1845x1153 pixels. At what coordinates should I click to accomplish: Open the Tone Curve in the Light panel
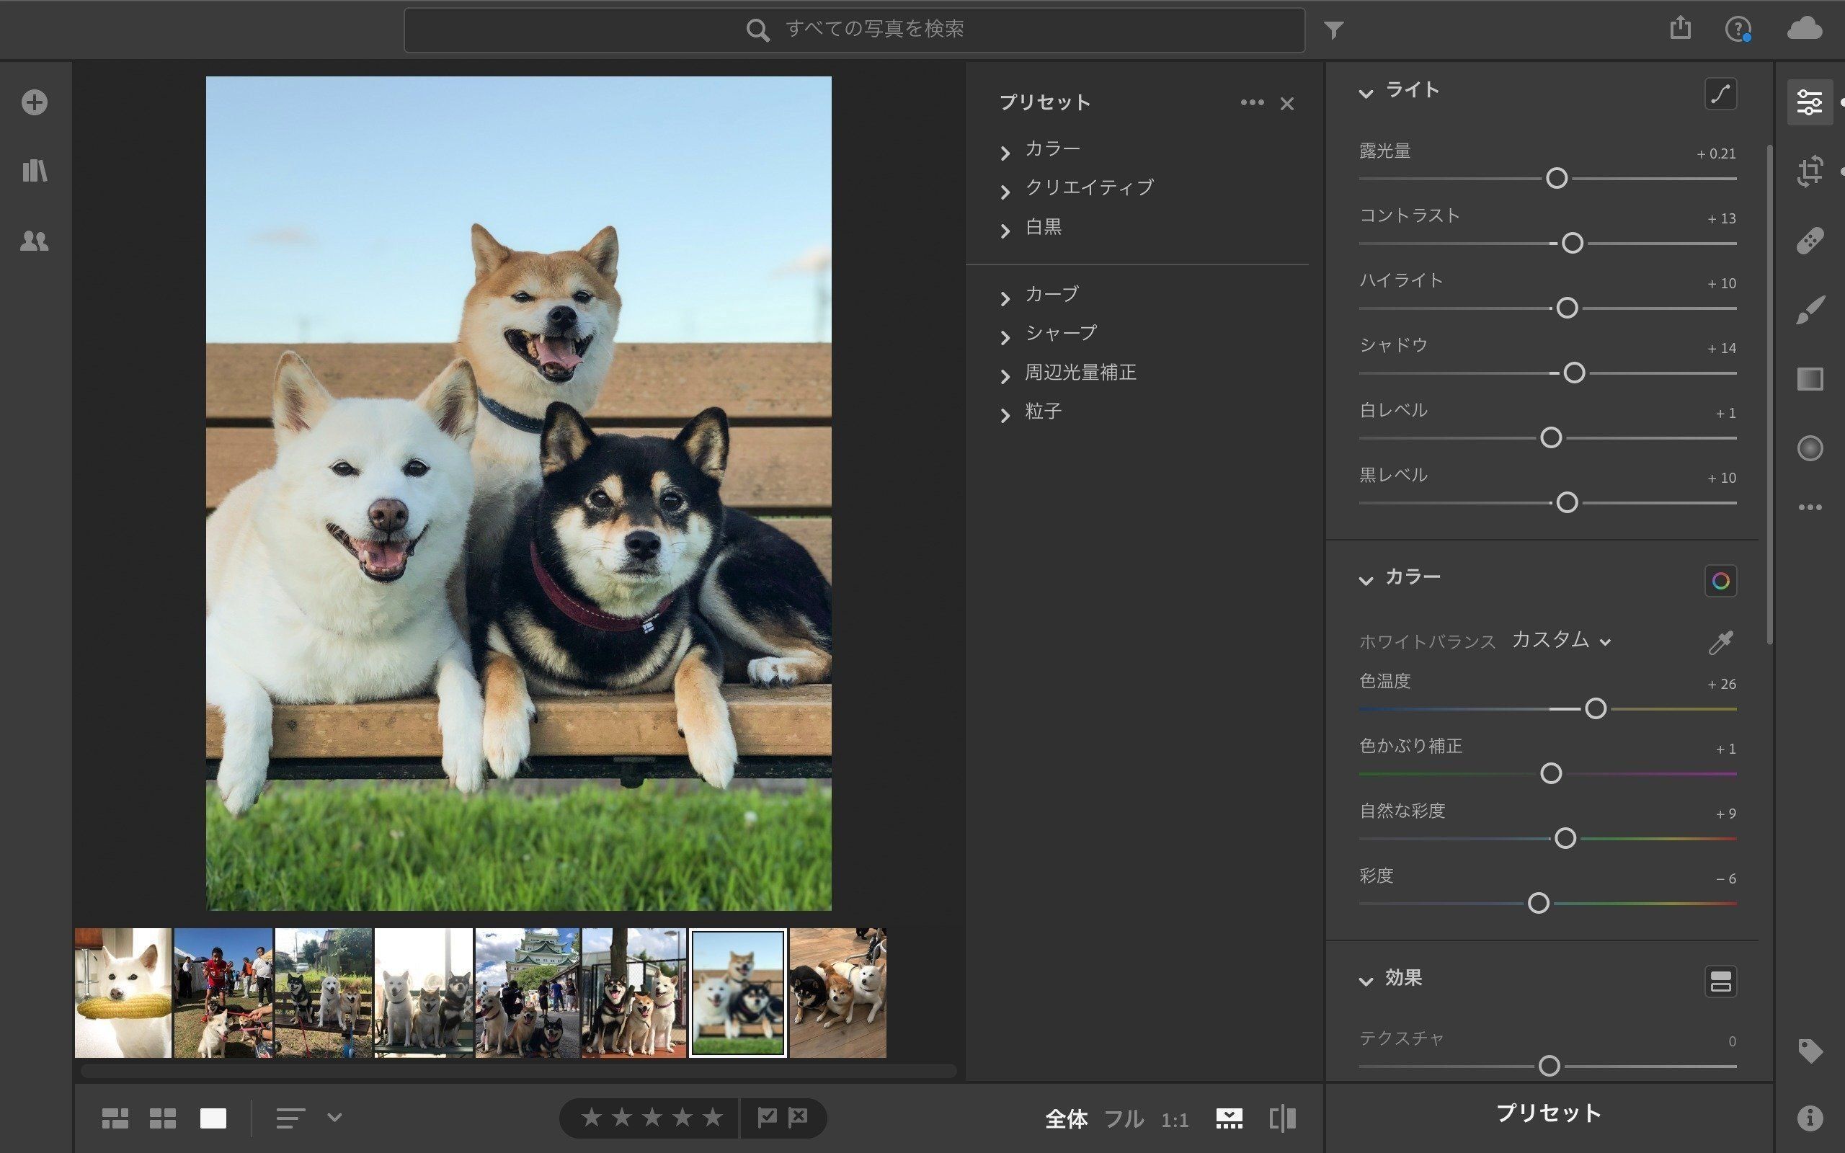click(1720, 94)
